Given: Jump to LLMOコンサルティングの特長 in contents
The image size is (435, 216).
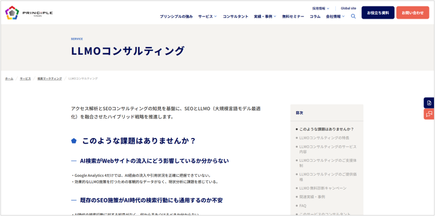Looking at the screenshot, I should (x=325, y=137).
